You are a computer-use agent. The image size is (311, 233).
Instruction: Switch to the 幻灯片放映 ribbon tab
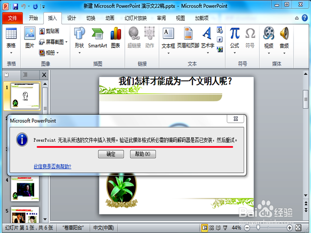[136, 18]
